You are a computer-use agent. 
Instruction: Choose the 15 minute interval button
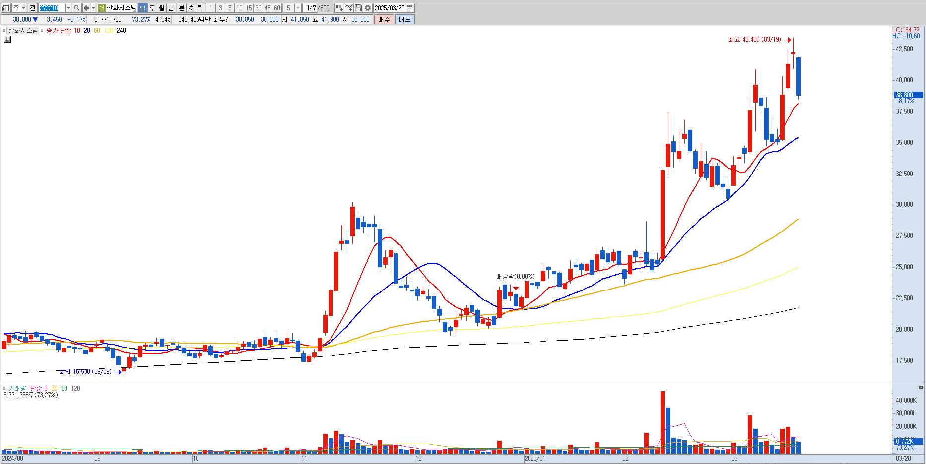pos(249,8)
